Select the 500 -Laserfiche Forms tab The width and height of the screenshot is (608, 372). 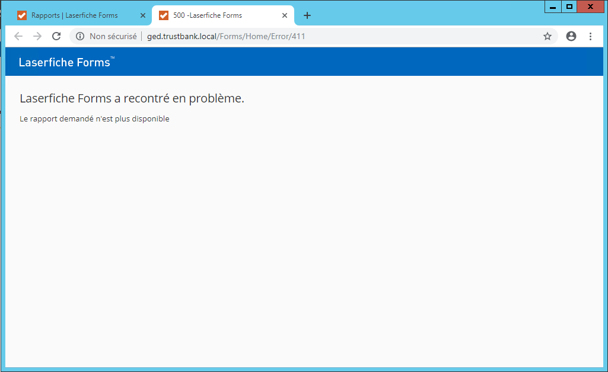coord(223,15)
